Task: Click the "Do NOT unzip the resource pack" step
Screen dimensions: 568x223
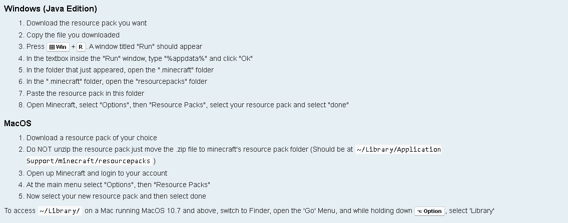Action: 189,149
